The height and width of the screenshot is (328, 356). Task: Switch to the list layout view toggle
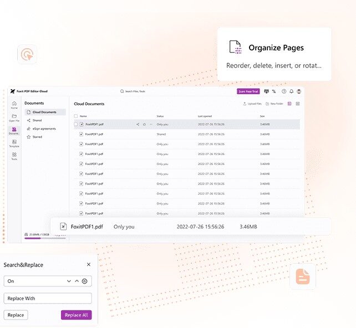point(289,104)
